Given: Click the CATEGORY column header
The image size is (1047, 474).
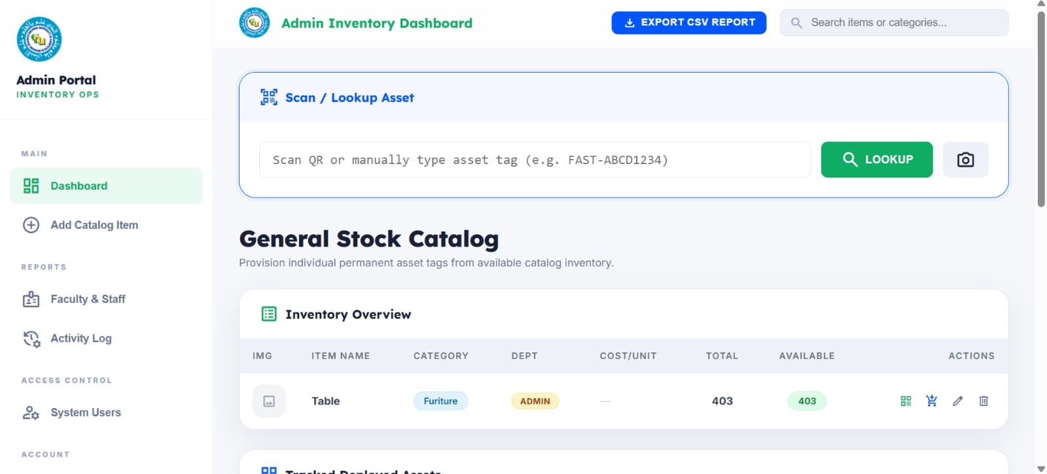Looking at the screenshot, I should (x=440, y=356).
